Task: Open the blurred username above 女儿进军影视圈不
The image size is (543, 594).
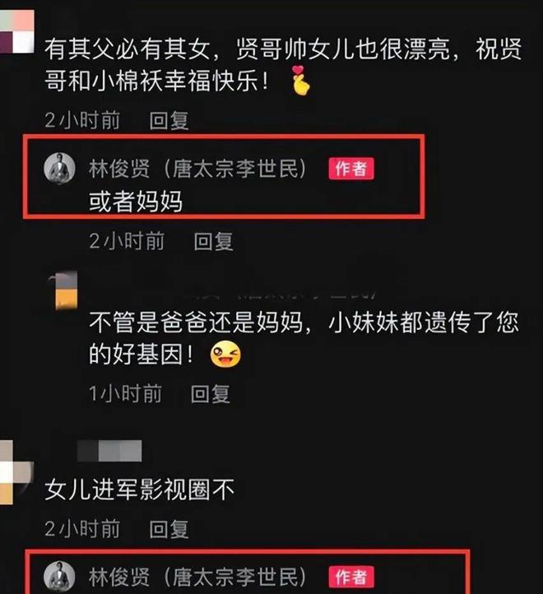Action: 109,451
